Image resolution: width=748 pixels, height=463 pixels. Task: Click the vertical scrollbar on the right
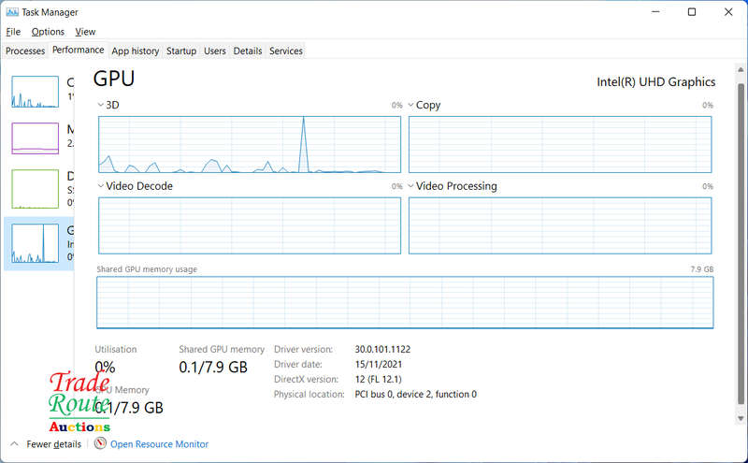click(x=741, y=234)
